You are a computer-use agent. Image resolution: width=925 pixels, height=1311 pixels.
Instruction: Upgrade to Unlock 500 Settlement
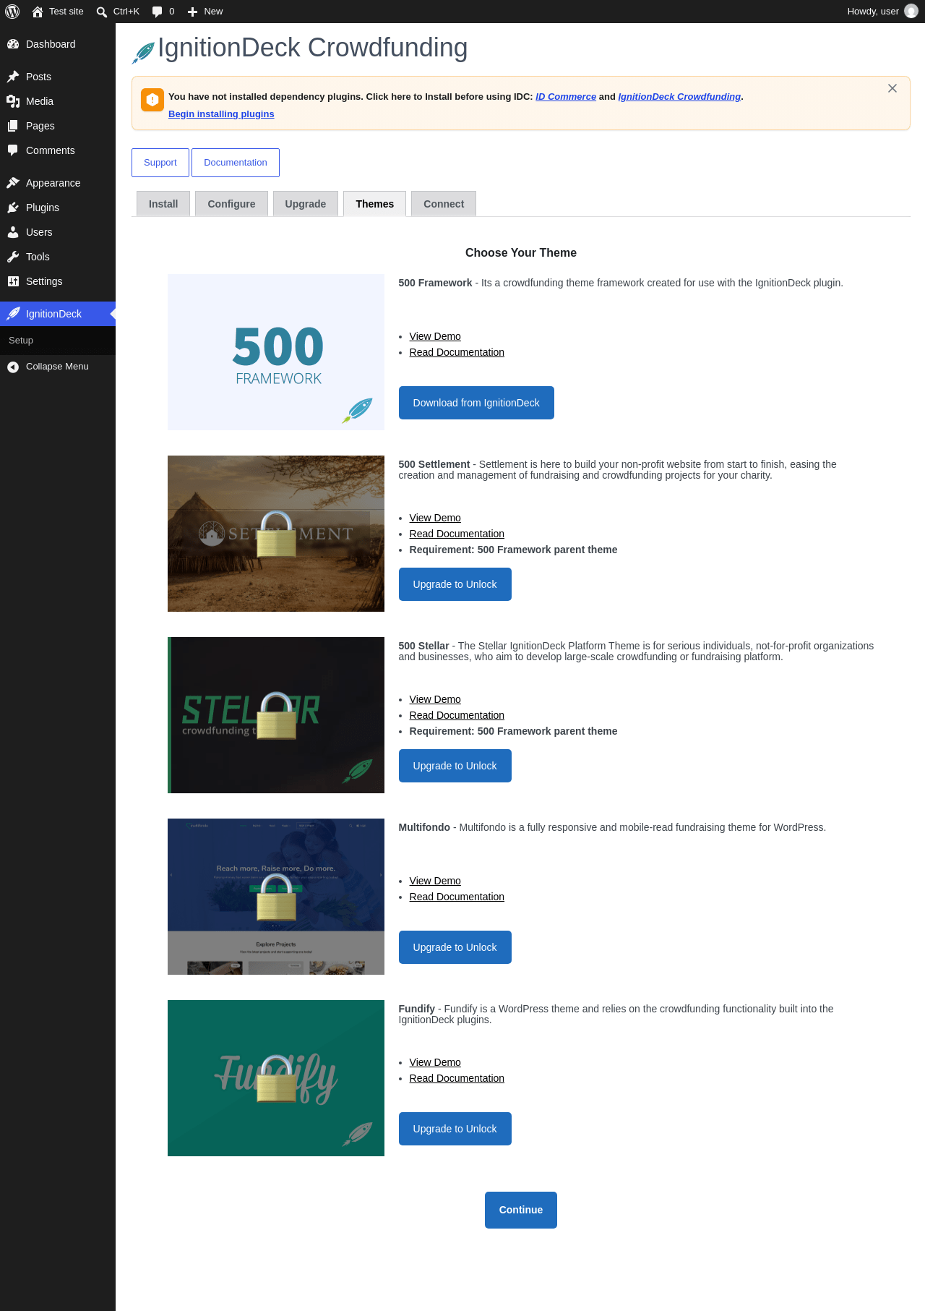click(455, 584)
